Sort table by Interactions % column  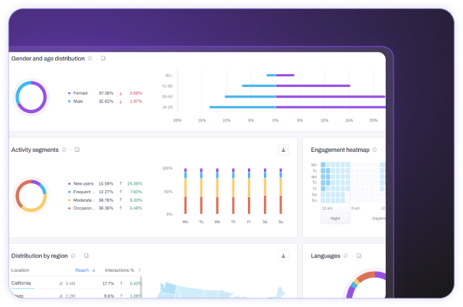121,270
